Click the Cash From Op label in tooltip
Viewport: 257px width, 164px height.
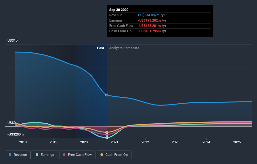tap(120, 31)
